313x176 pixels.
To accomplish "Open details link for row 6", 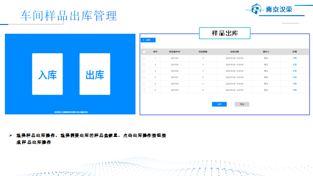I will pyautogui.click(x=294, y=90).
